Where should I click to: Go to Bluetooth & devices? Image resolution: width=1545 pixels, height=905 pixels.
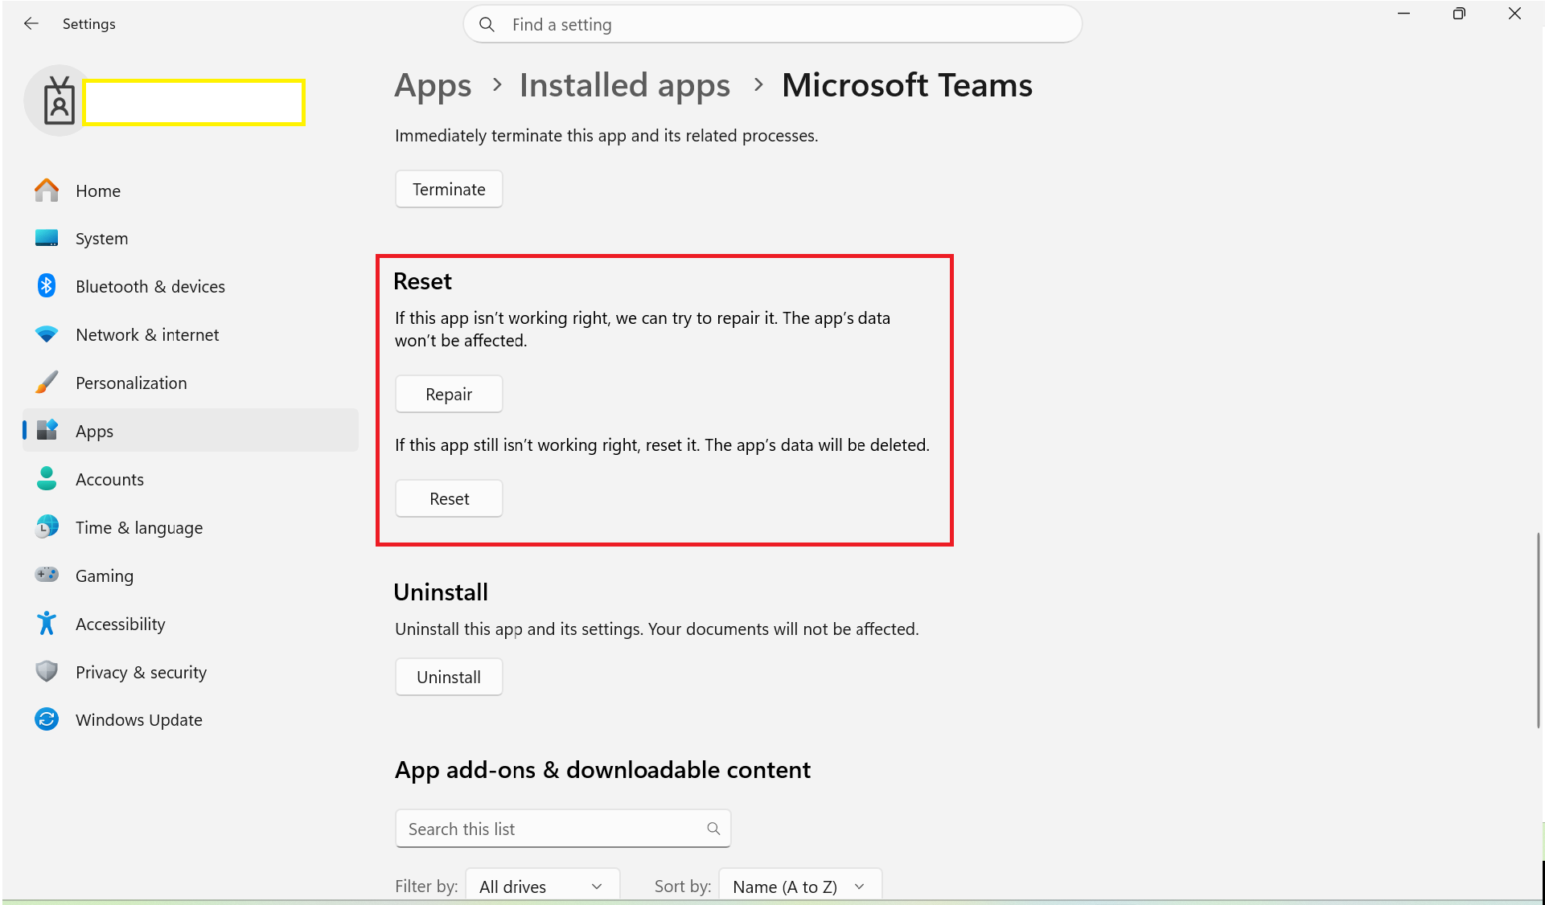point(150,286)
